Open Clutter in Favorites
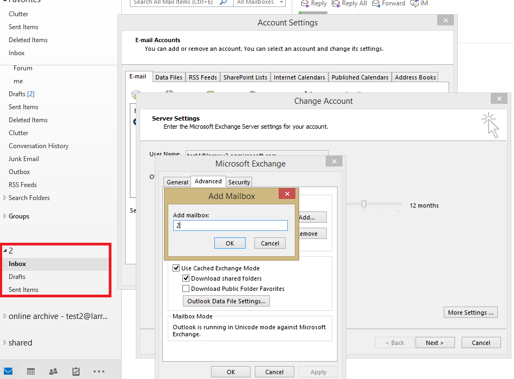 click(18, 14)
